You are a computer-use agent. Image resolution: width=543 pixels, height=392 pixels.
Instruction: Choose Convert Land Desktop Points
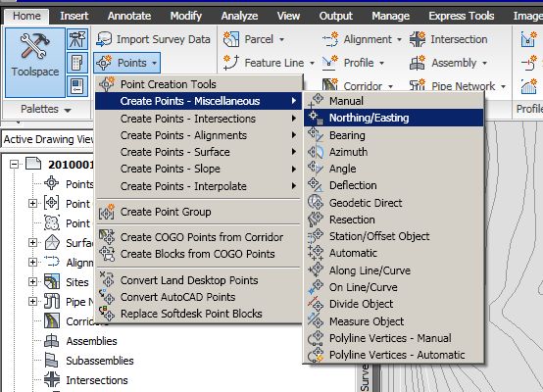click(x=198, y=280)
